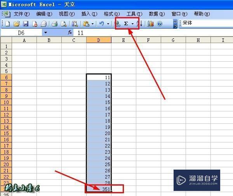Select row 20 header
The height and width of the screenshot is (196, 233).
[6, 164]
